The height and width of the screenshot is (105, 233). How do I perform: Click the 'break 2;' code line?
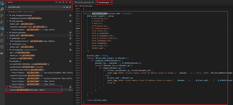pos(111,83)
